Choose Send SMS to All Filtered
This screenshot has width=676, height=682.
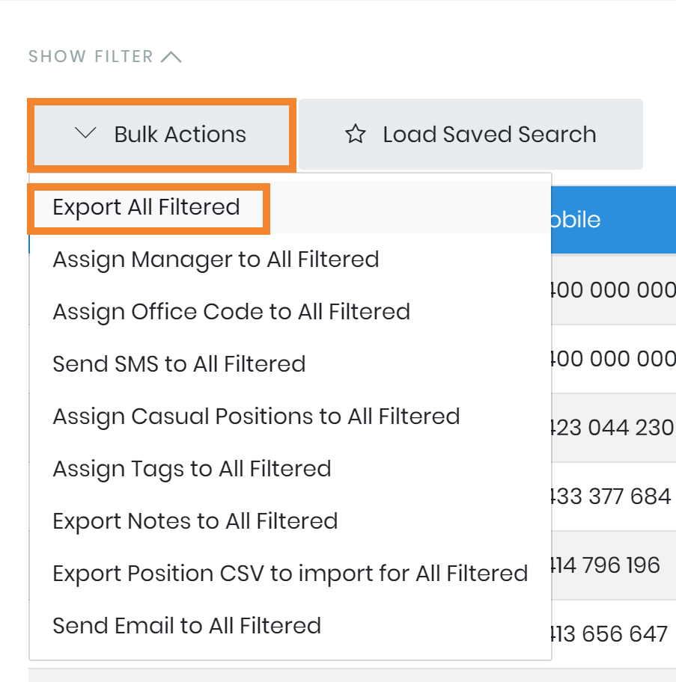(x=179, y=364)
